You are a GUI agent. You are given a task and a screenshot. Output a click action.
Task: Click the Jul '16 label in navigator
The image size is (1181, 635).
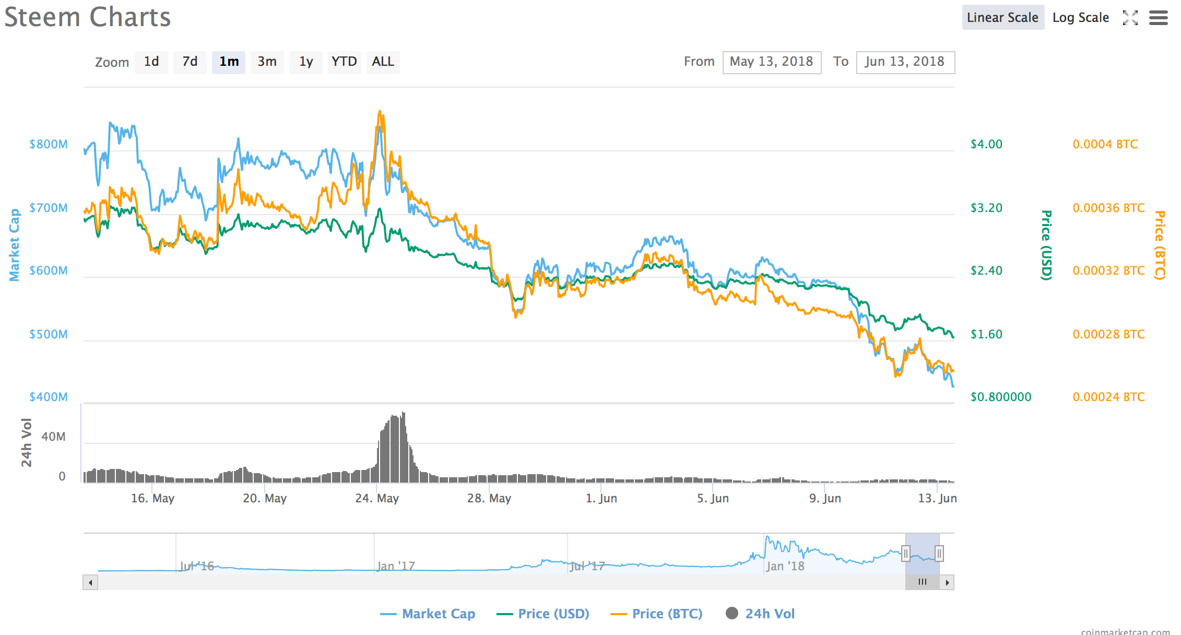(x=197, y=566)
